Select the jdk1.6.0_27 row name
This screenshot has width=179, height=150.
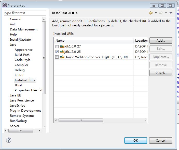73,46
